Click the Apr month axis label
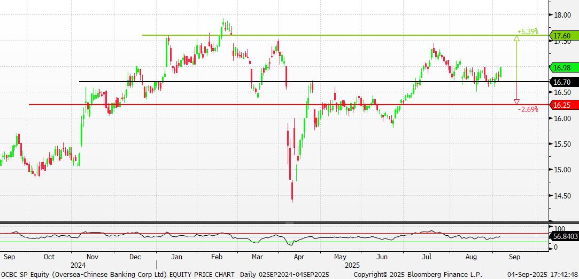579x279 pixels. click(299, 257)
